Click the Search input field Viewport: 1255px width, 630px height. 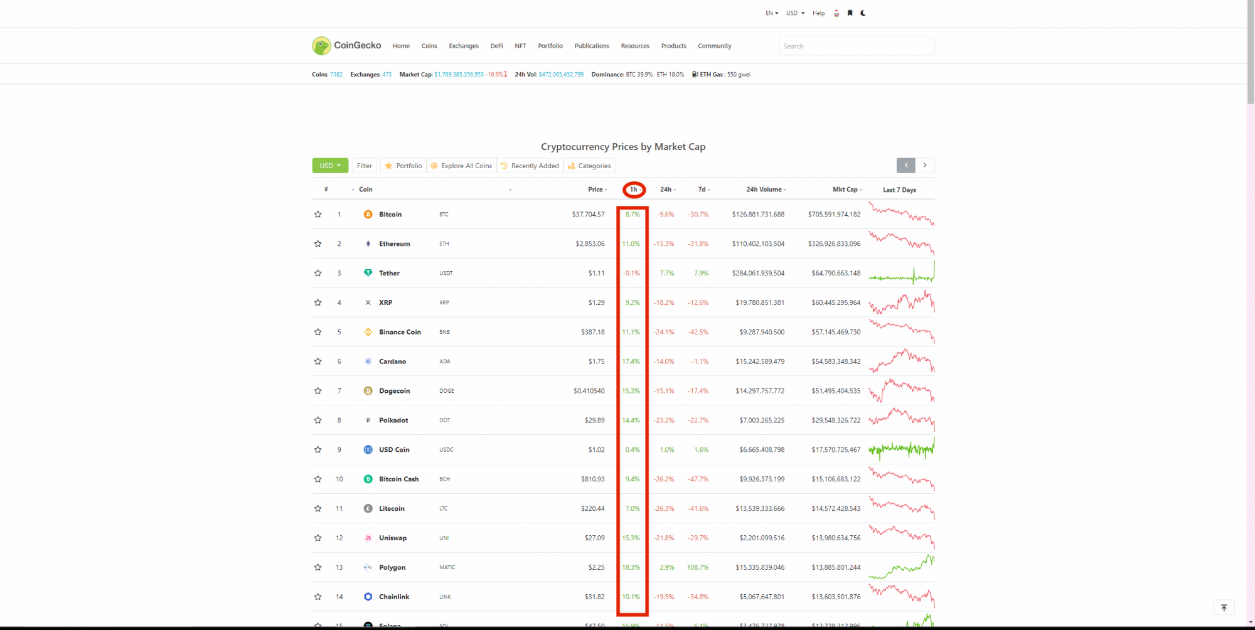pyautogui.click(x=857, y=46)
